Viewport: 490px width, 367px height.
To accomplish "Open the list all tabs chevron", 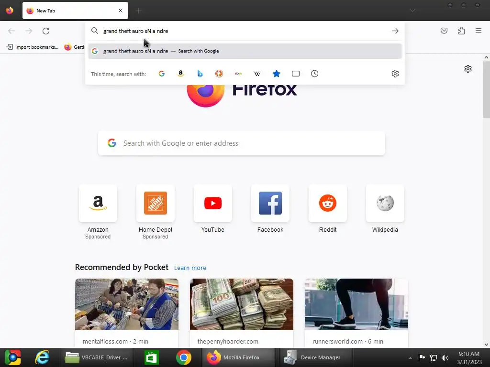I will coord(412,11).
